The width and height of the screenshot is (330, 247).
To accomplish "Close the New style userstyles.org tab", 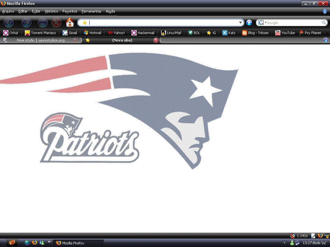I will click(x=75, y=40).
